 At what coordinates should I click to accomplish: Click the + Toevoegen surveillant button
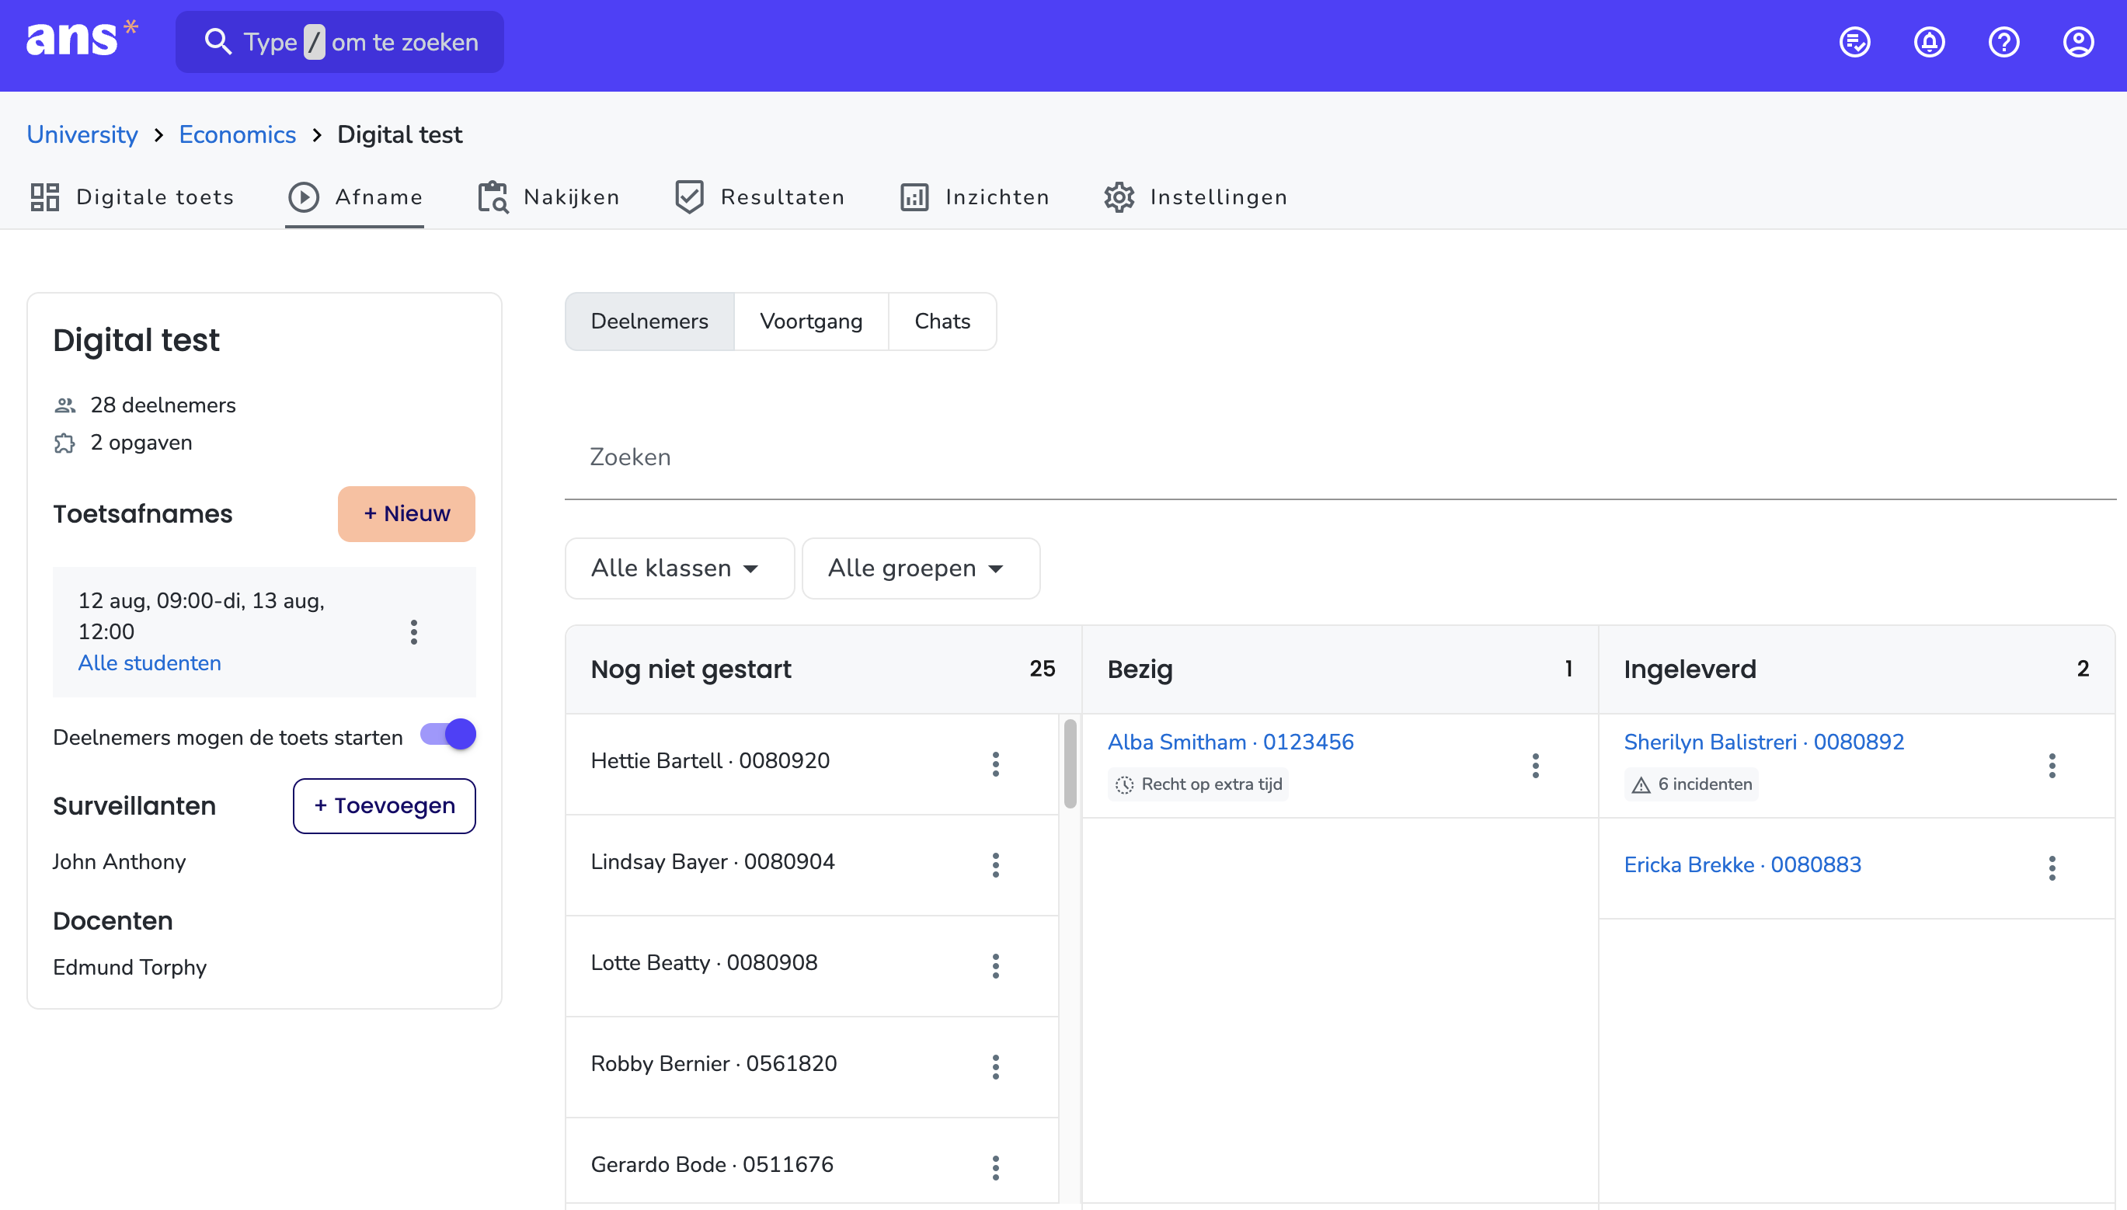[x=384, y=805]
